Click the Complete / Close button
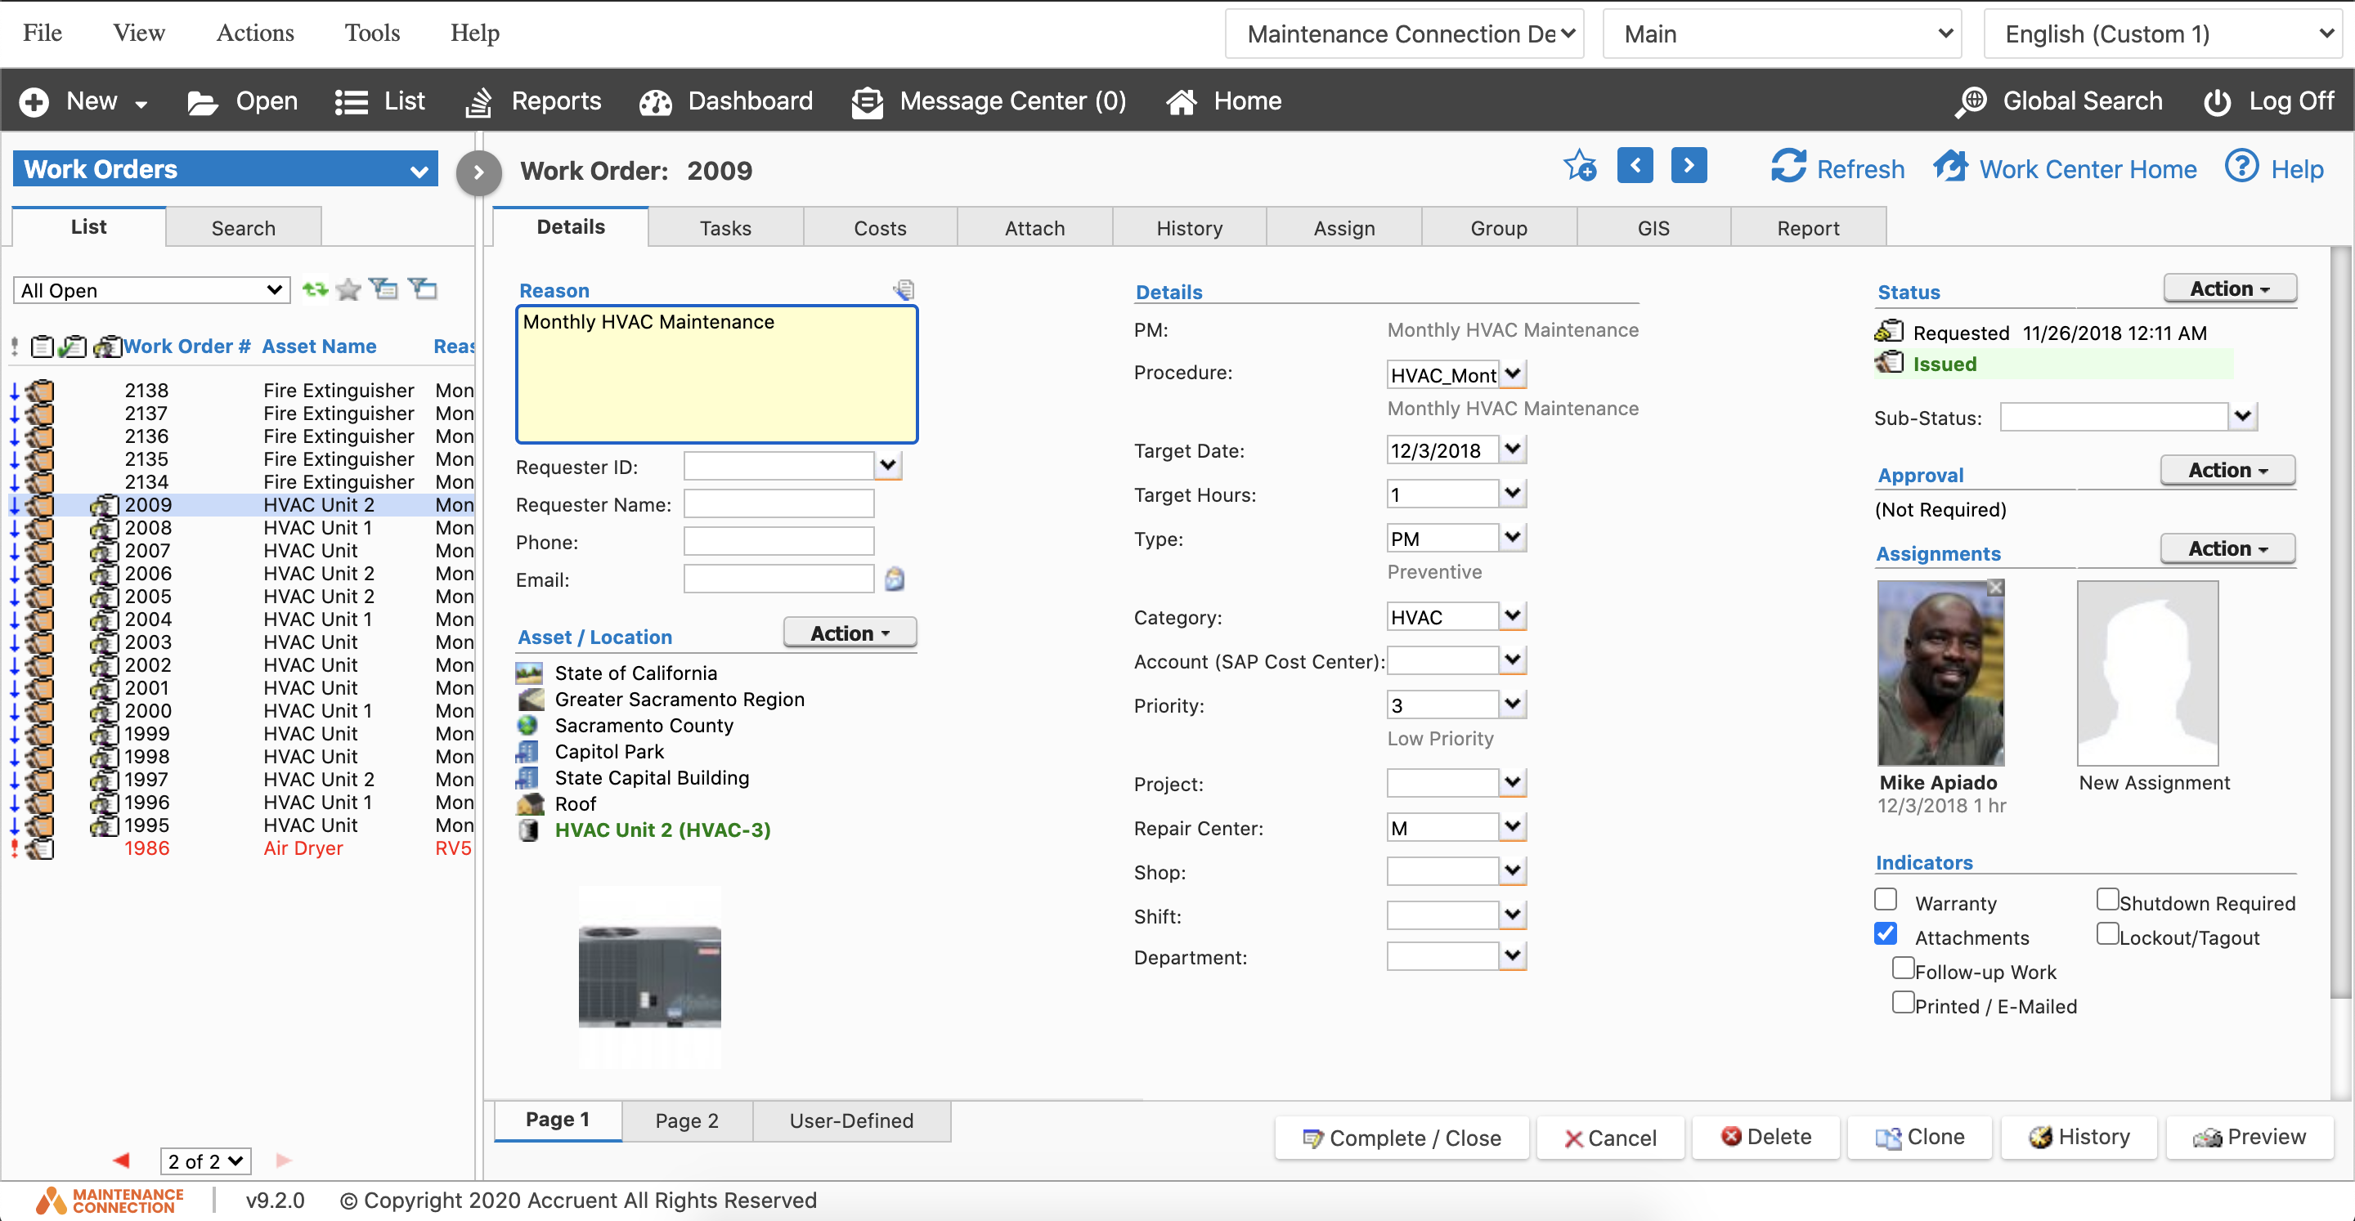Image resolution: width=2355 pixels, height=1221 pixels. coord(1402,1138)
